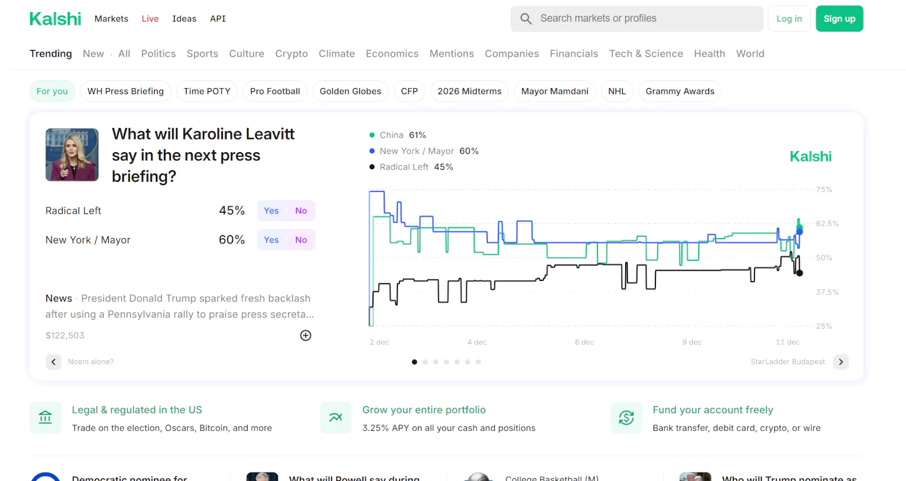This screenshot has width=906, height=481.
Task: Switch to the Culture category
Action: click(x=246, y=54)
